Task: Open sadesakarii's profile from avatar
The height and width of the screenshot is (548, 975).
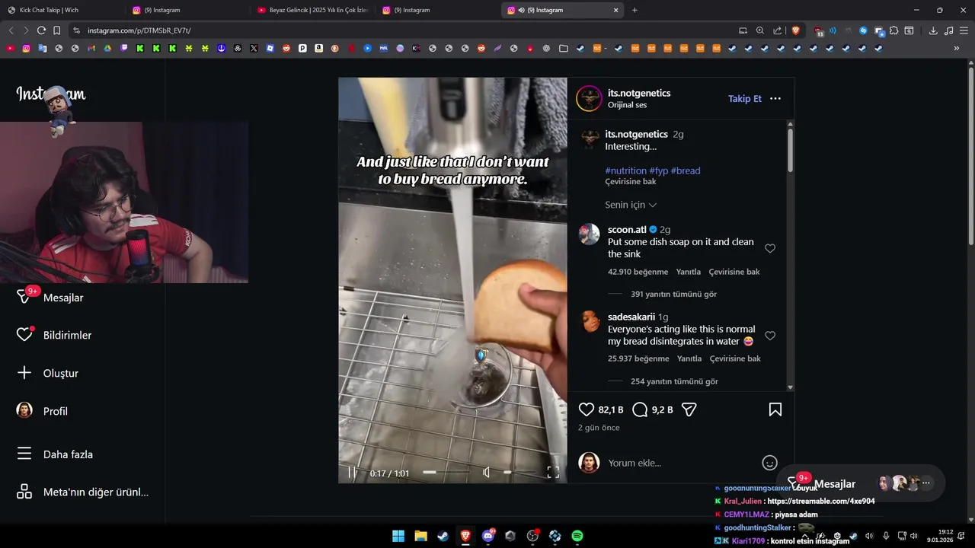Action: [590, 321]
